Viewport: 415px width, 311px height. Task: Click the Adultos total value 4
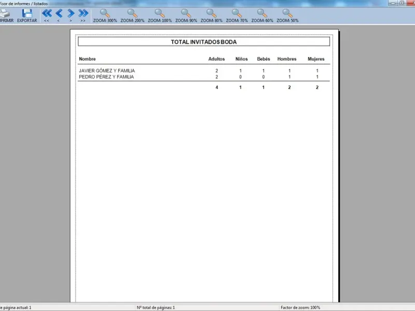pos(217,88)
